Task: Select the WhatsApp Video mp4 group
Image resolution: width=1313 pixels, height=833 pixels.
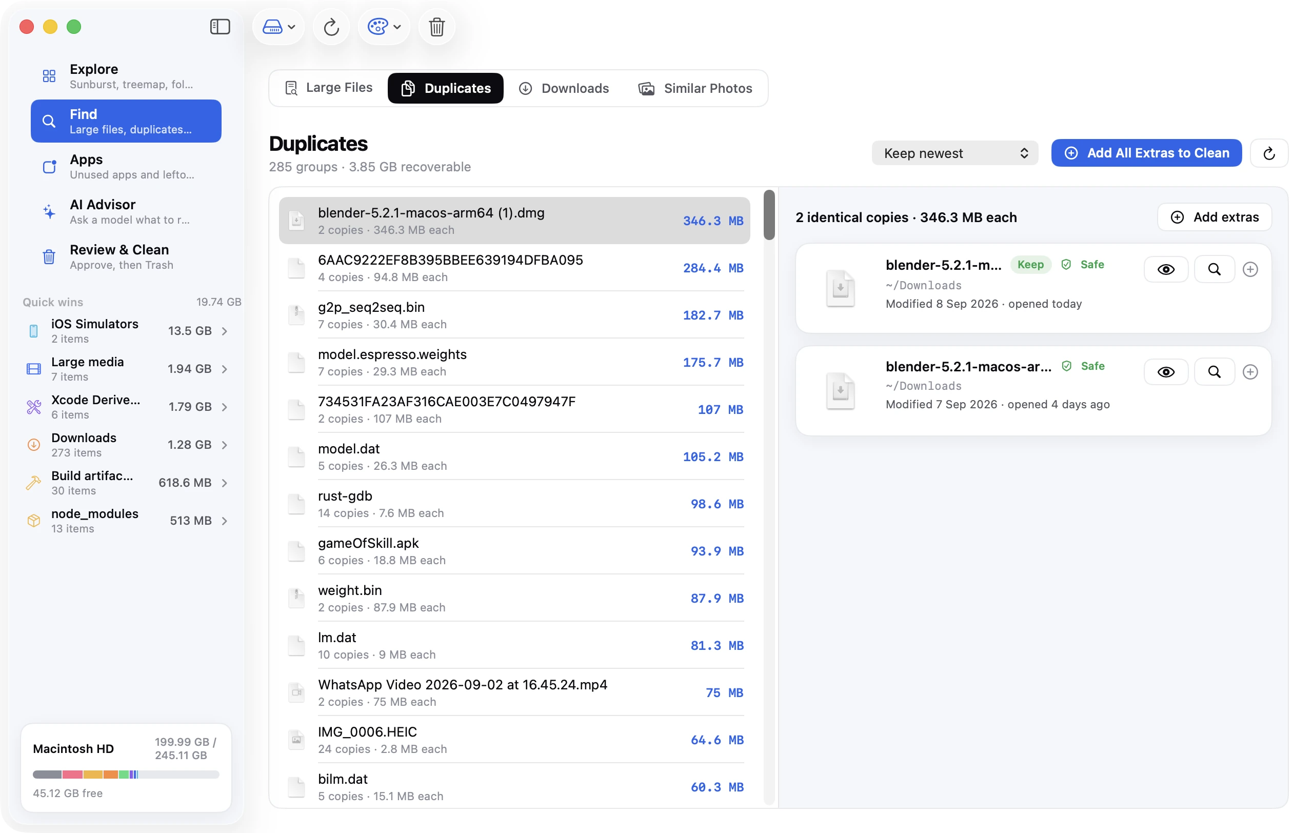Action: point(514,692)
